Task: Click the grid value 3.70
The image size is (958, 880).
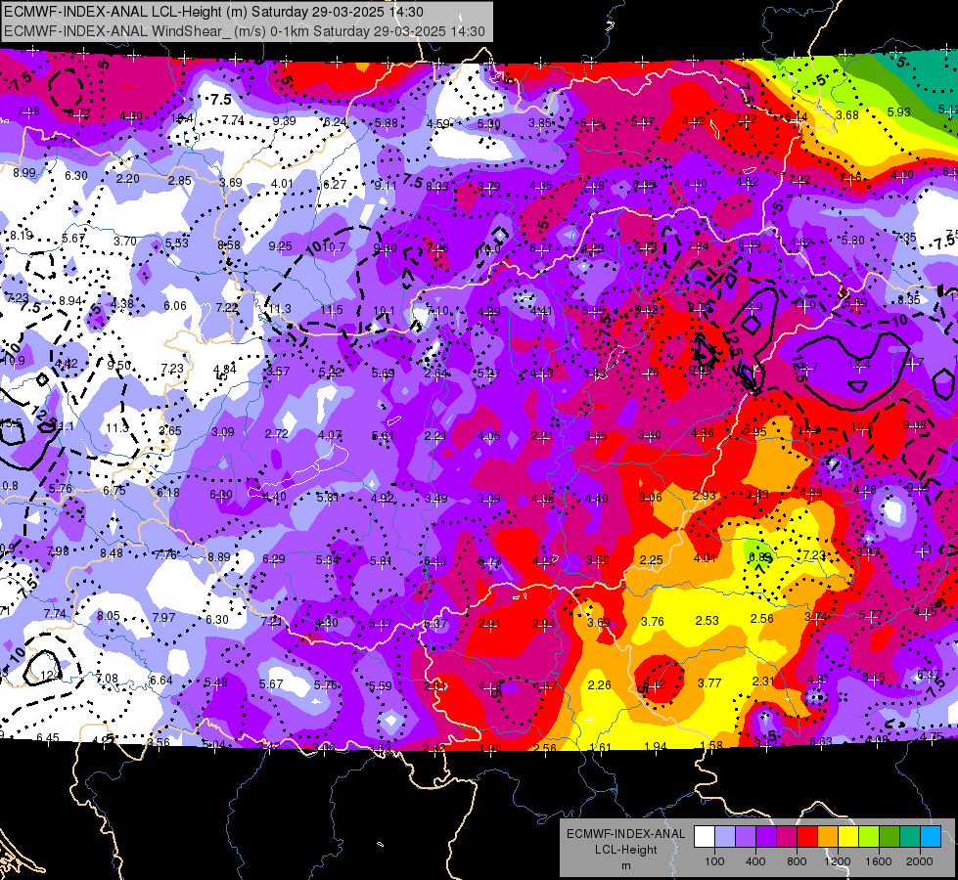Action: point(124,242)
